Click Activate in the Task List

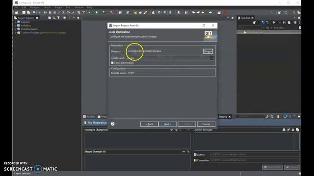[279, 28]
